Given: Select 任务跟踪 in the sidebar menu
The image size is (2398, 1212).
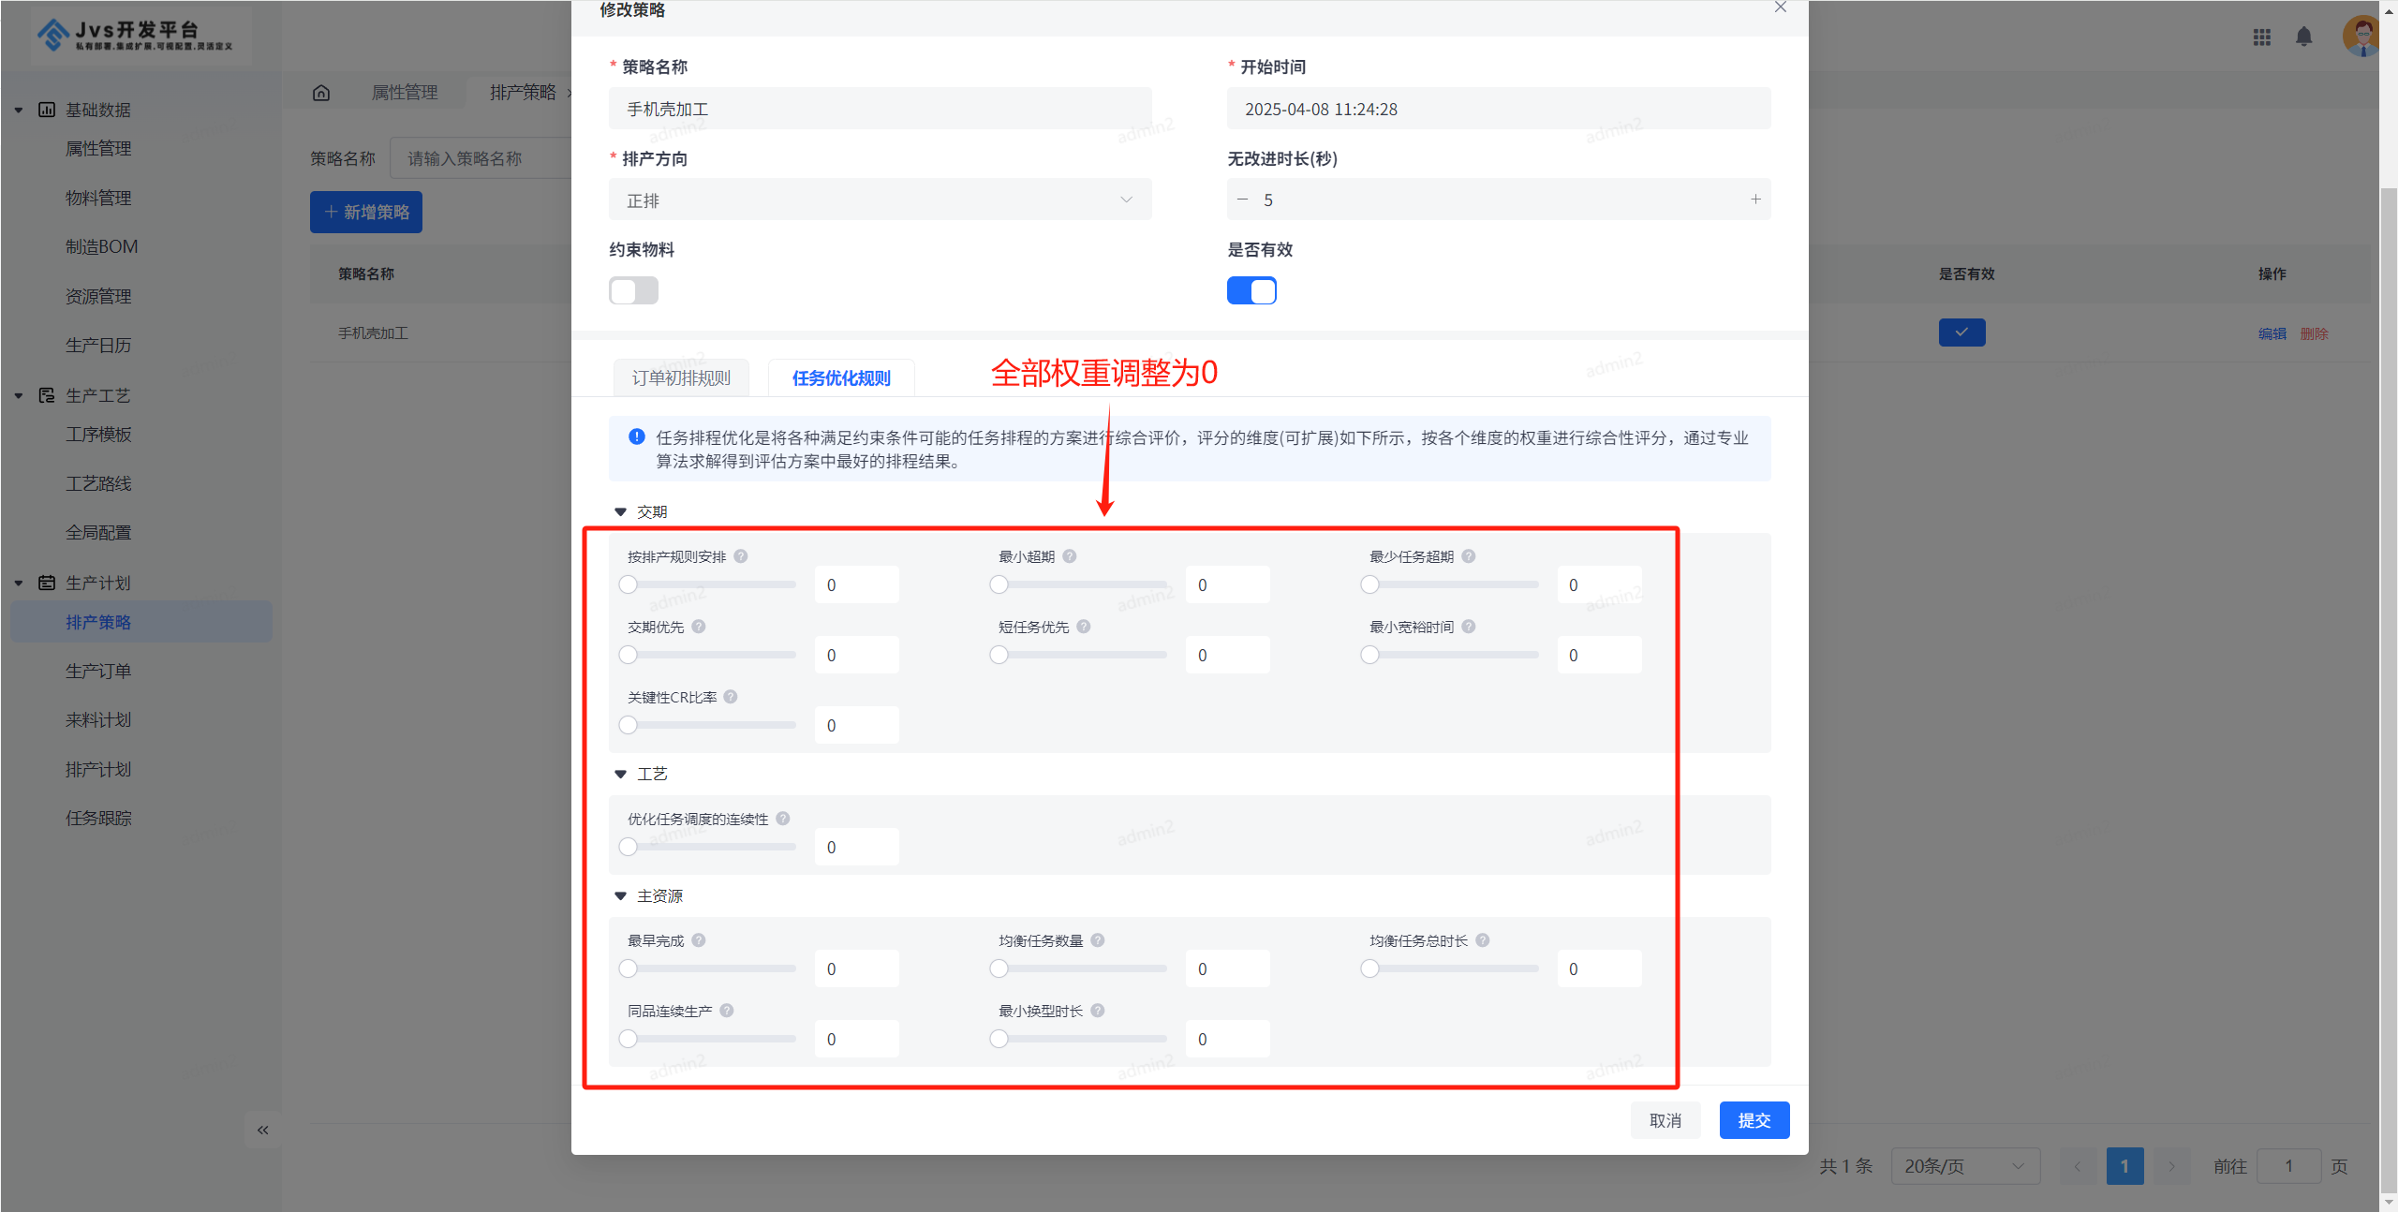Looking at the screenshot, I should 98,817.
